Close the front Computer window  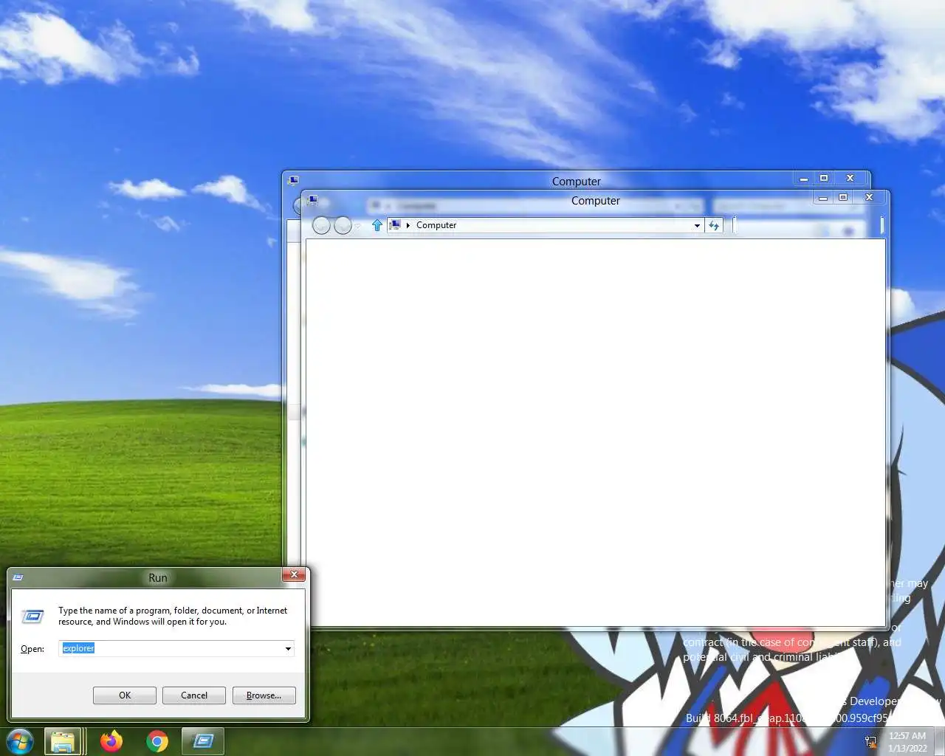click(x=870, y=197)
